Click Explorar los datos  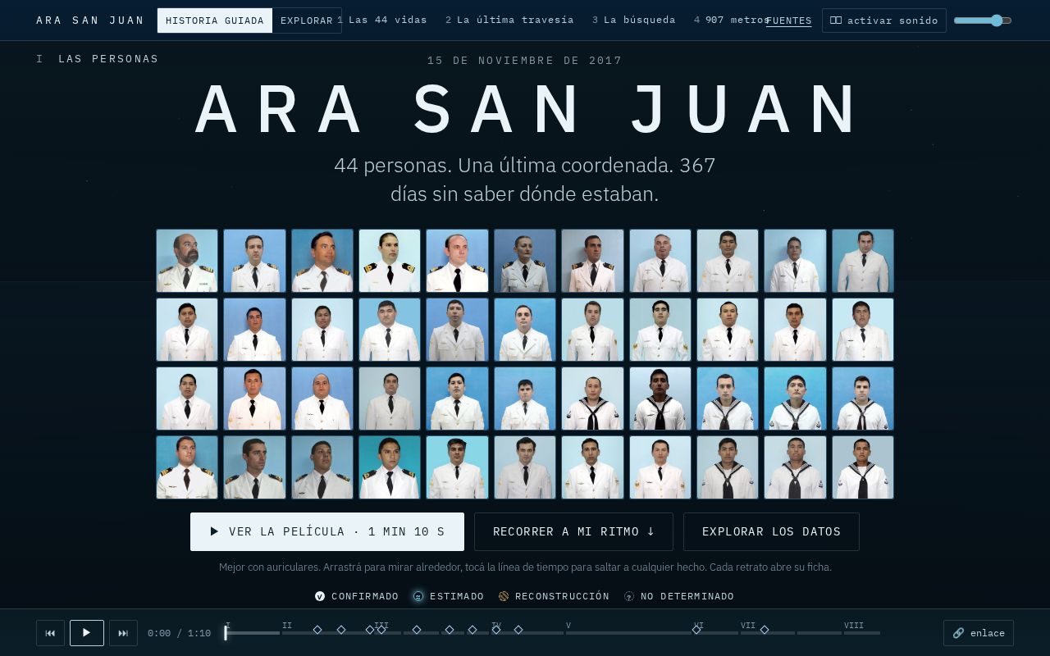click(771, 531)
